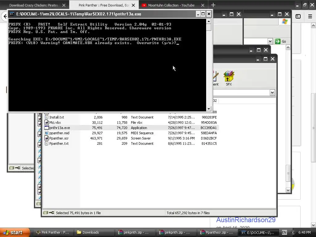Switch to Download Crazy Chicken browser tab
316x237 pixels.
[x=34, y=5]
